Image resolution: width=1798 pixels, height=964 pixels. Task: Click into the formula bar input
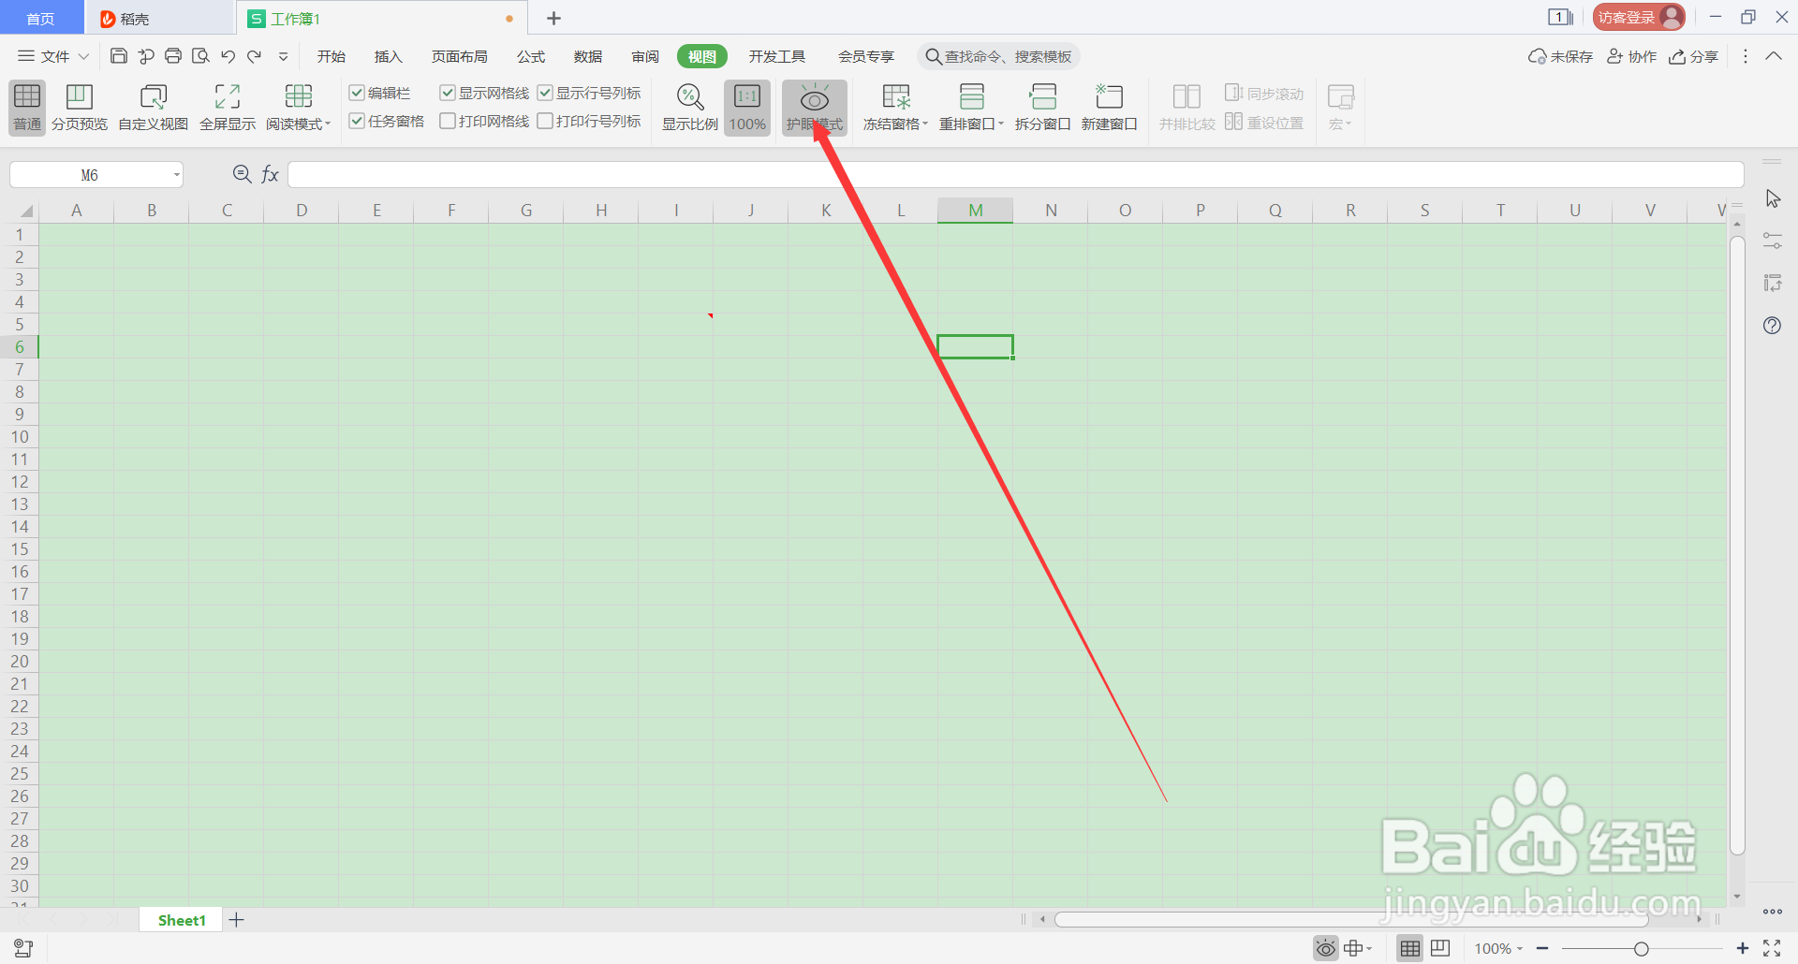click(x=1015, y=174)
